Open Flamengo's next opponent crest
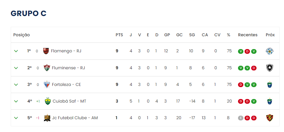The width and height of the screenshot is (284, 132). pyautogui.click(x=269, y=51)
